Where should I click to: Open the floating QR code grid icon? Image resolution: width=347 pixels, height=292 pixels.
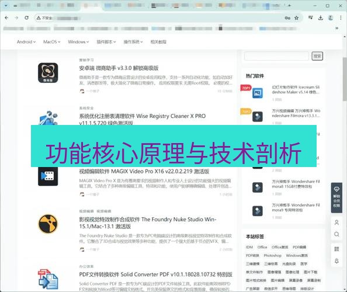click(336, 249)
